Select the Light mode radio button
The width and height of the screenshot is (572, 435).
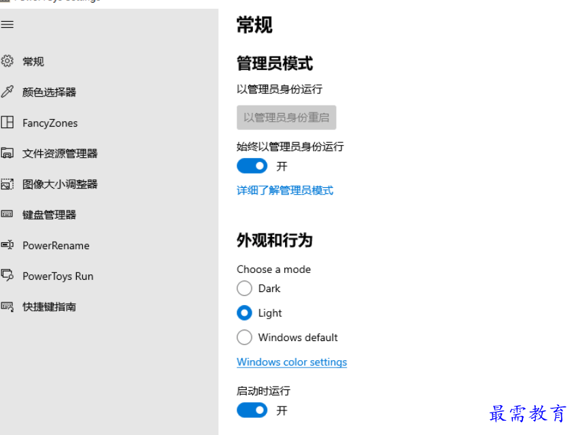coord(244,312)
